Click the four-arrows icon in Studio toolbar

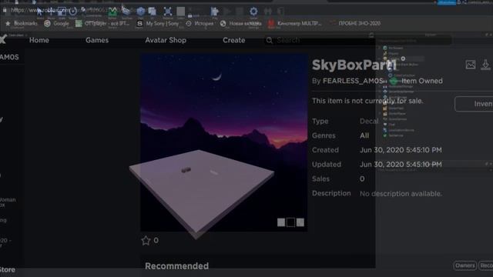point(168,12)
